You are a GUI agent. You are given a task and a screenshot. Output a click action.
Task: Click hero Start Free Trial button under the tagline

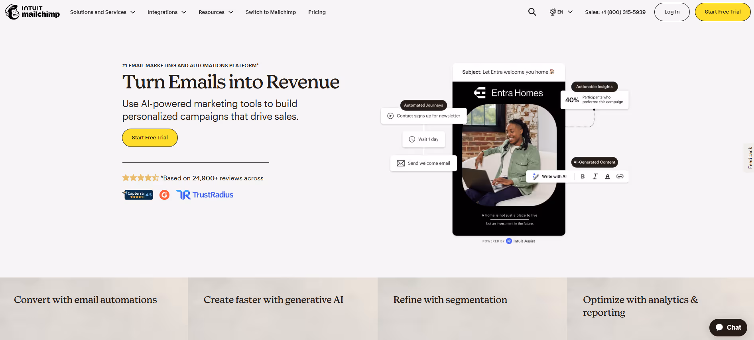coord(150,138)
